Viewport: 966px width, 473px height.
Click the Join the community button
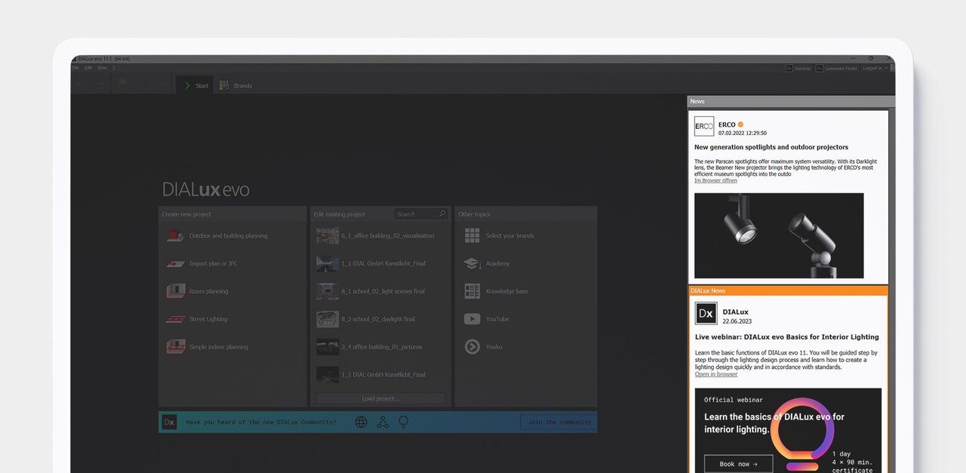558,422
